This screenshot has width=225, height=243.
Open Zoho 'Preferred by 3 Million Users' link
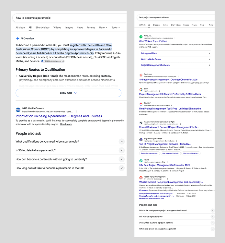pyautogui.click(x=170, y=94)
